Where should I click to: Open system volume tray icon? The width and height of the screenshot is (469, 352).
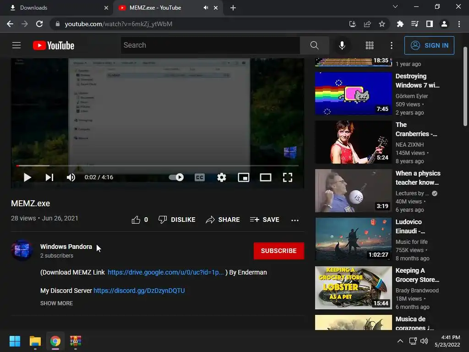coord(424,341)
